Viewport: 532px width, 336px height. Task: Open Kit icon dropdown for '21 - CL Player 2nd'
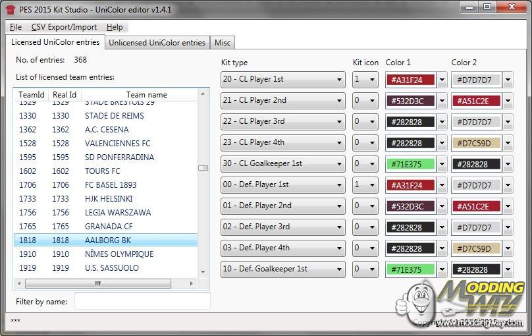(x=373, y=101)
